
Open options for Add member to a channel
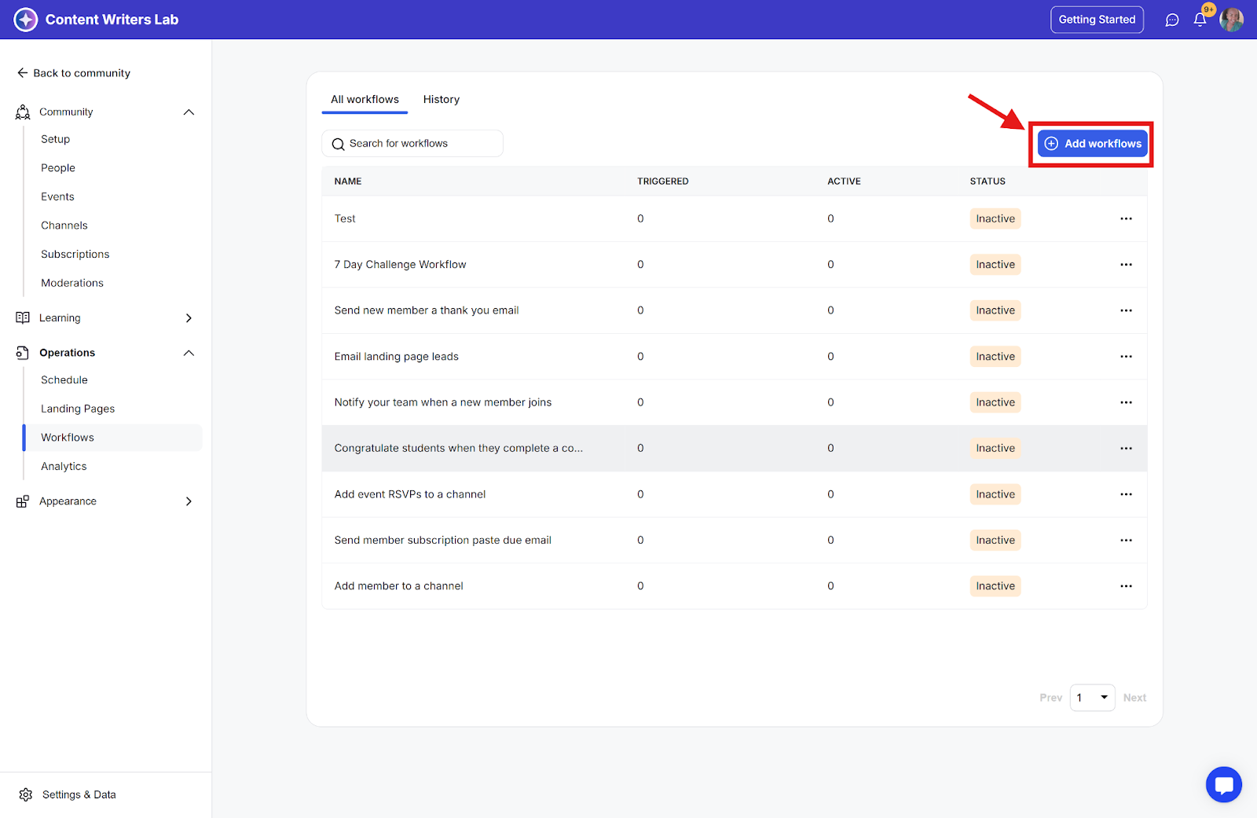(1126, 586)
